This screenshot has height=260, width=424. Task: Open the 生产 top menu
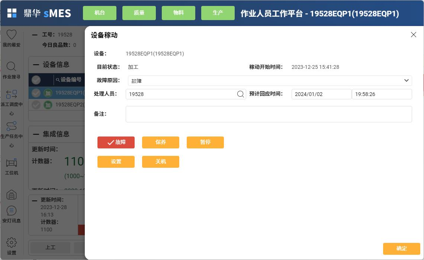click(218, 13)
